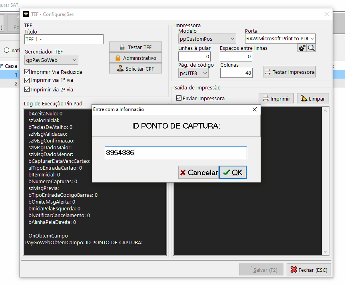Click log line 'bTipoEntradaCodigoBarras: 0'

coord(63,195)
